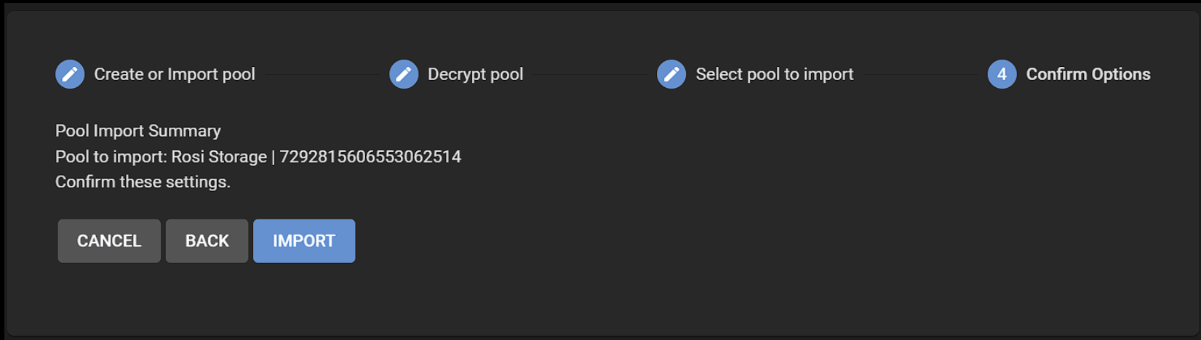Click the edit pencil icon for Decrypt pool
The width and height of the screenshot is (1201, 340).
(x=404, y=74)
